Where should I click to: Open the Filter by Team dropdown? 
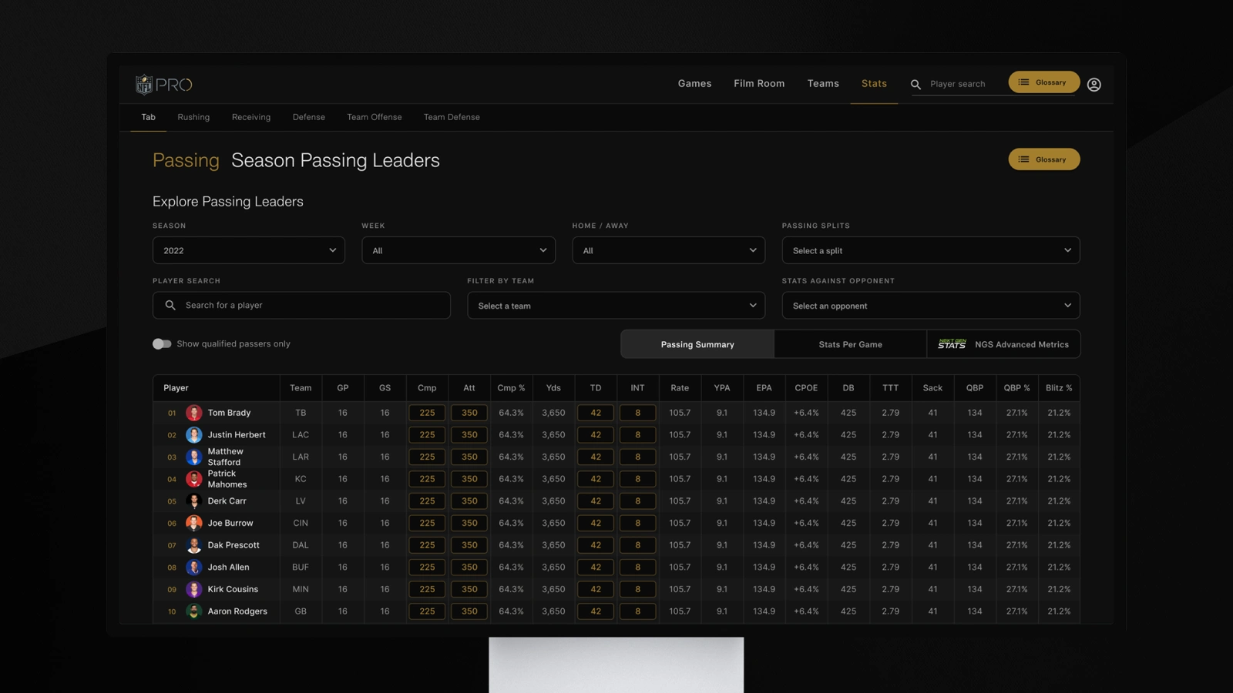pyautogui.click(x=616, y=306)
